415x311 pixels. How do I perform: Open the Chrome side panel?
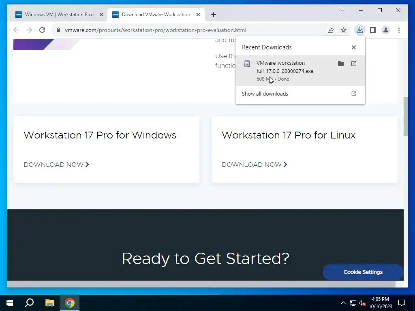(x=373, y=30)
